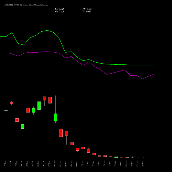Click the green candle above 20 Feb
This screenshot has height=172, width=172.
pos(22,126)
